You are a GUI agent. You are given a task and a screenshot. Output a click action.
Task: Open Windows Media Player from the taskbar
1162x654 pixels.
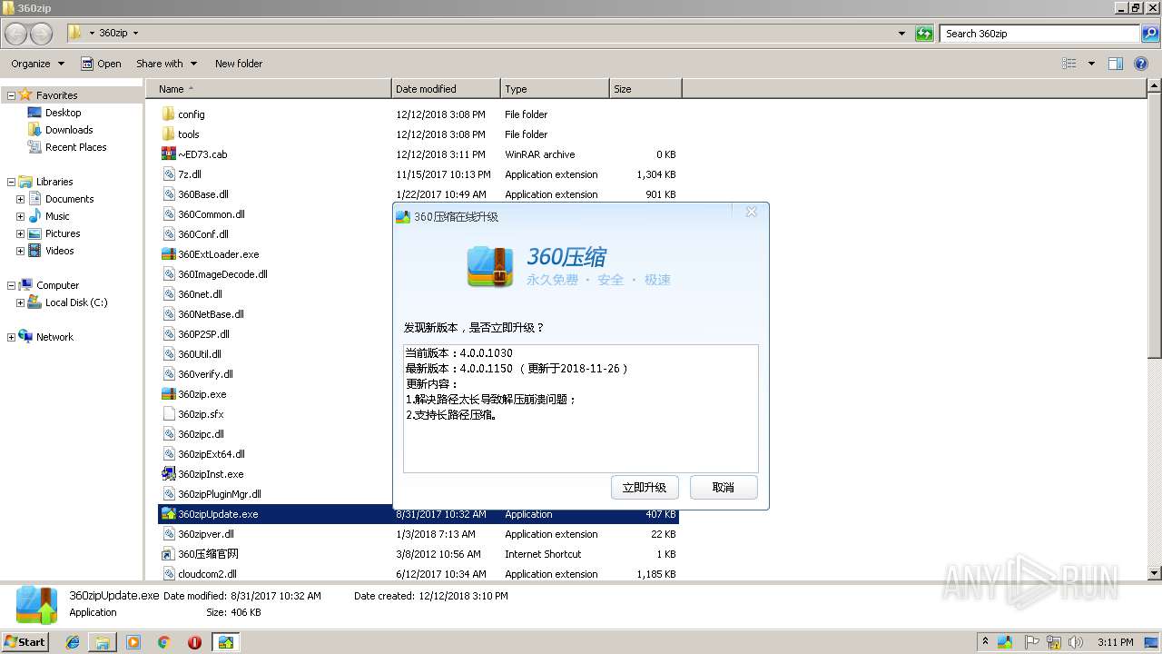(133, 642)
